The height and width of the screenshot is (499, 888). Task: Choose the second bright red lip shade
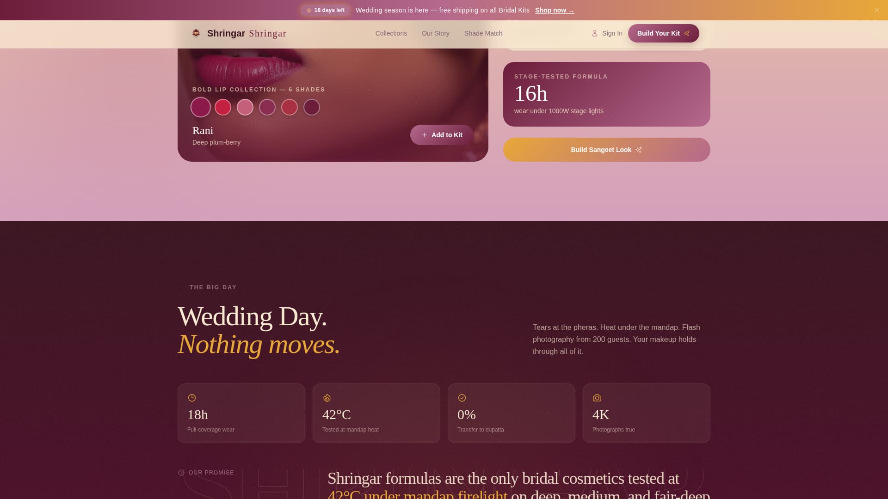(x=223, y=107)
